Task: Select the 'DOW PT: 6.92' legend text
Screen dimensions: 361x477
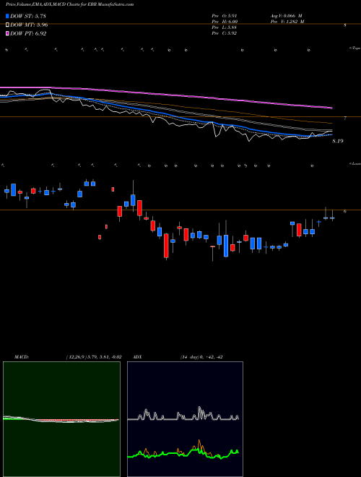Action: point(28,33)
